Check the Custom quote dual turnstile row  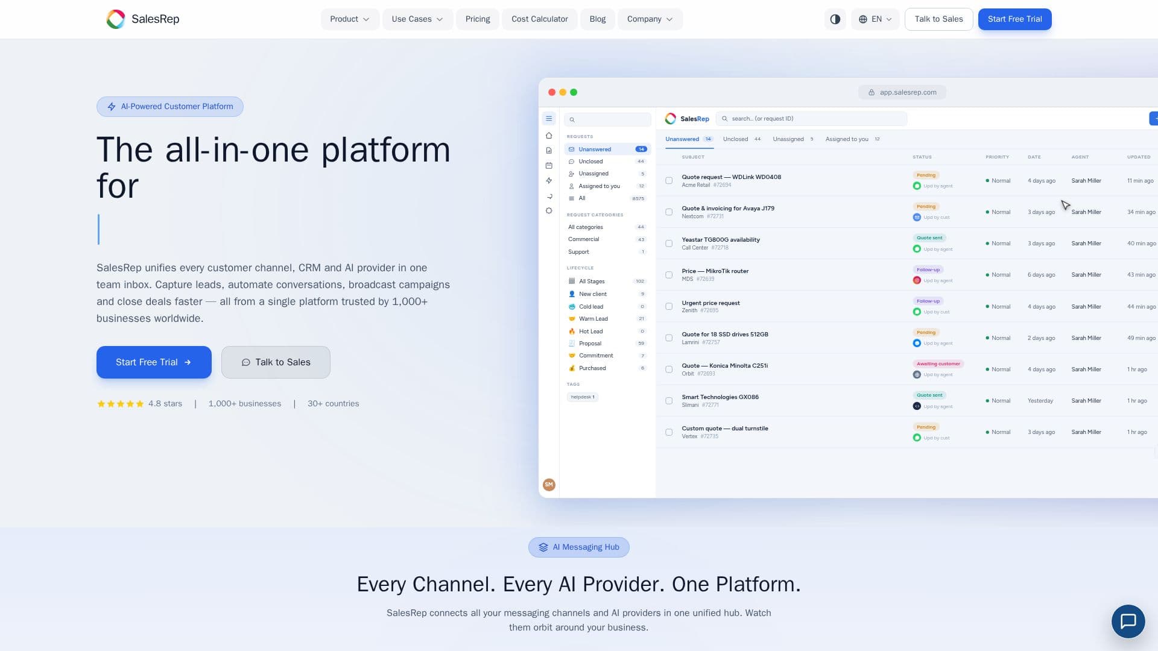[x=669, y=432]
